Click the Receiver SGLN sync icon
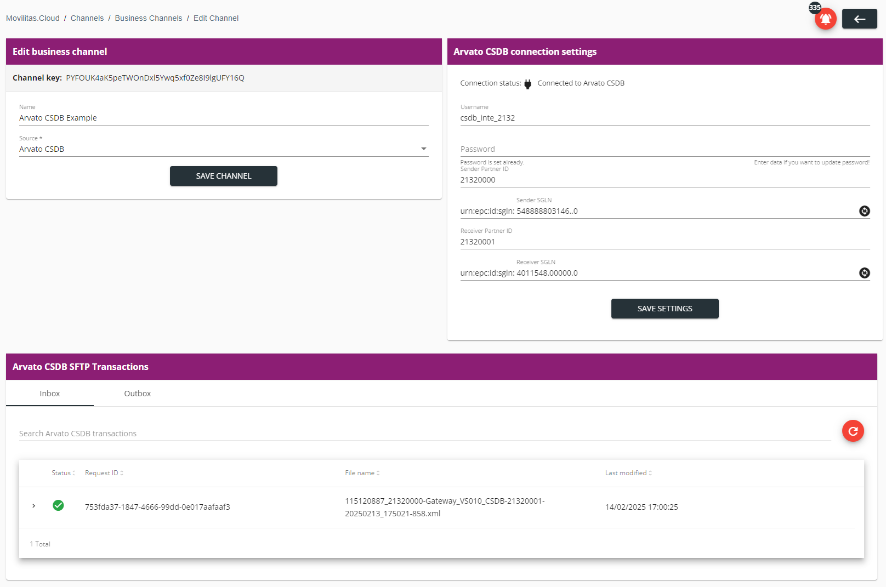 click(864, 273)
